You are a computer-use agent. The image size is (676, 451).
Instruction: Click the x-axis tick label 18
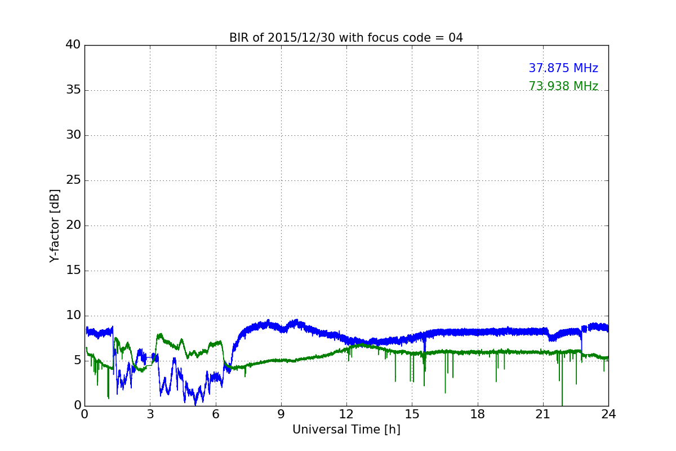pos(478,414)
